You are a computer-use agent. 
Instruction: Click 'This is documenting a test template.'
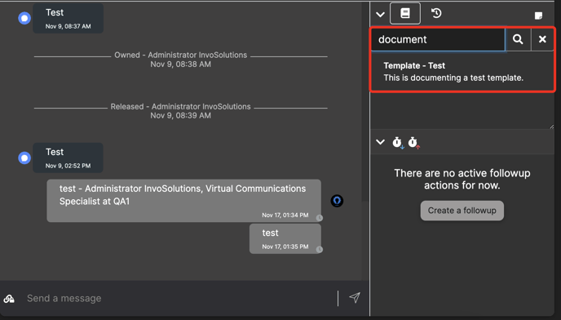[x=453, y=78]
